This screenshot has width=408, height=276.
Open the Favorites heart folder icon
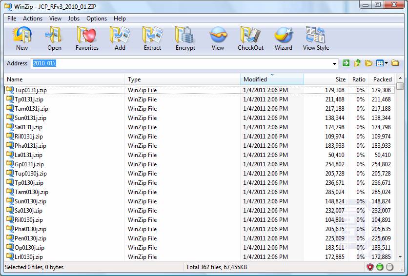(x=87, y=35)
